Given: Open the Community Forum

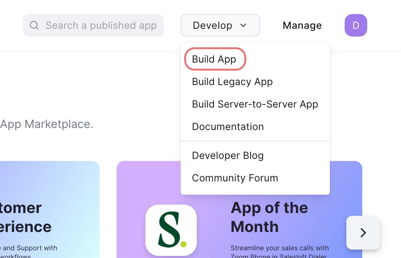Looking at the screenshot, I should 234,178.
